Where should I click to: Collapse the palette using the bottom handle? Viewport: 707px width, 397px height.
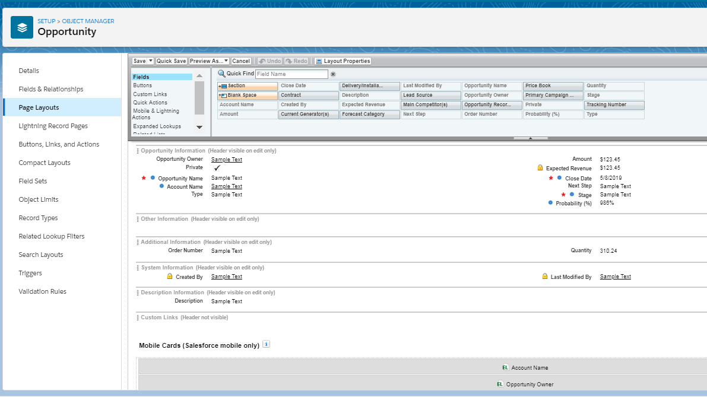click(x=530, y=138)
